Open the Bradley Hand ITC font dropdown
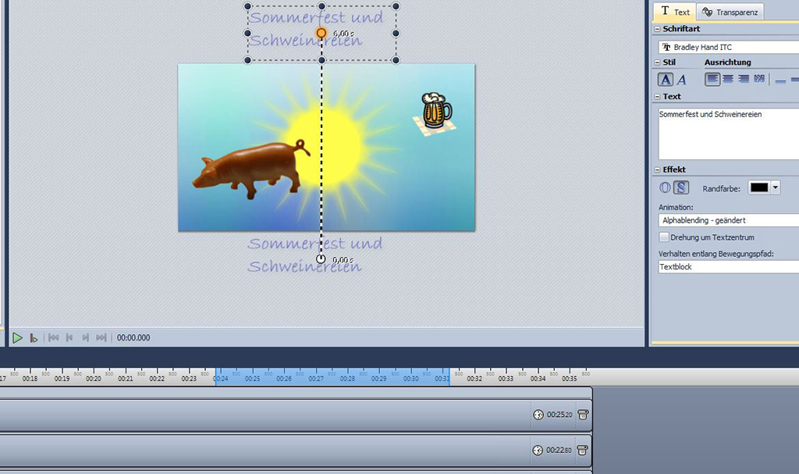Image resolution: width=799 pixels, height=474 pixels. pos(729,48)
